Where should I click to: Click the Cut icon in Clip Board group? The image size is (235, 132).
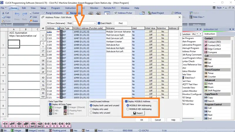[x=3, y=13]
